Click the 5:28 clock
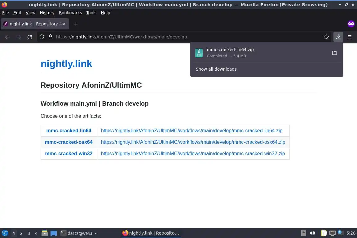 coord(351,233)
